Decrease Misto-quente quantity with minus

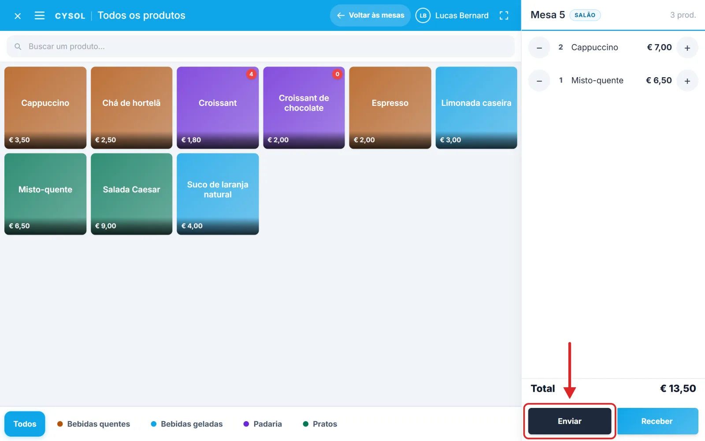[539, 81]
